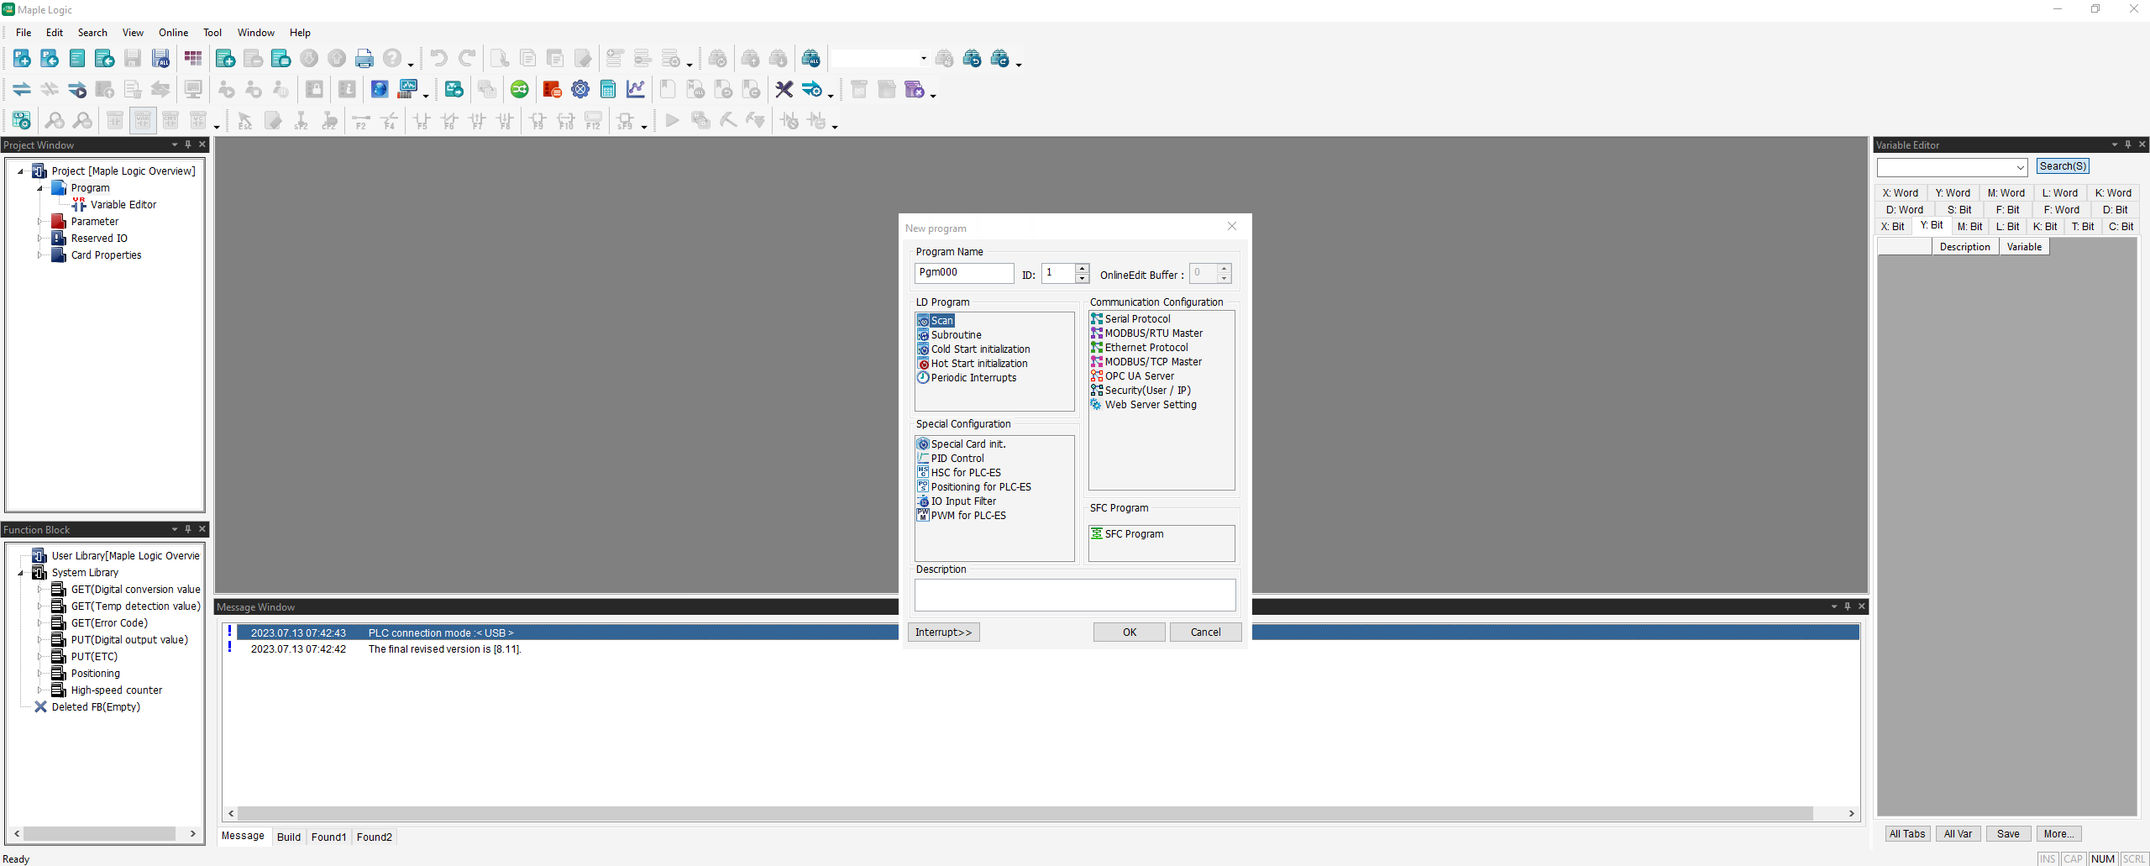2150x866 pixels.
Task: Select the Subroutine radio option
Action: (956, 334)
